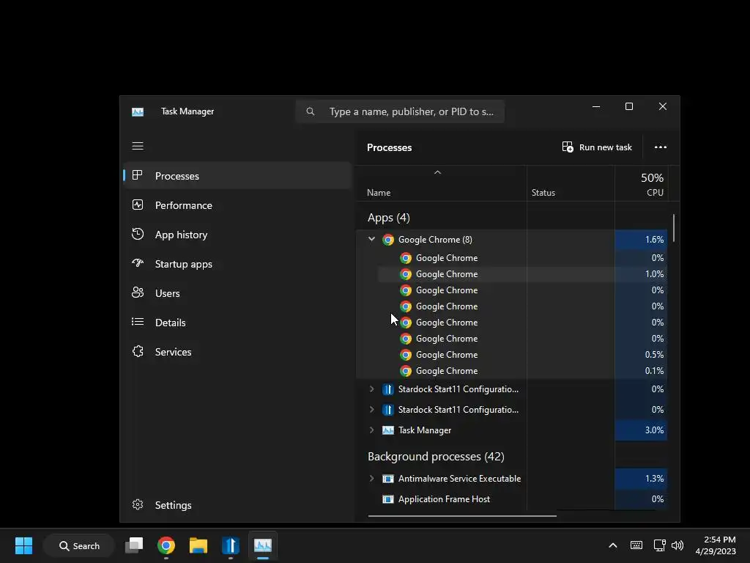Viewport: 750px width, 563px height.
Task: Click the network display tray icon
Action: coord(660,545)
